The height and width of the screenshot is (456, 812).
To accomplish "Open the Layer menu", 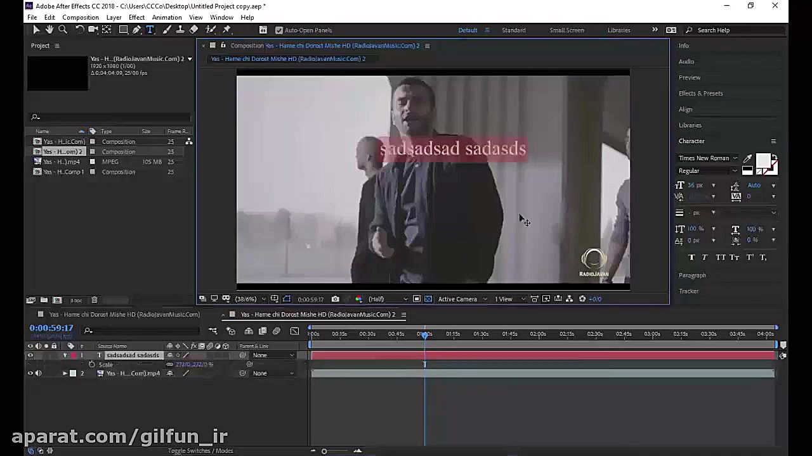I will (114, 17).
